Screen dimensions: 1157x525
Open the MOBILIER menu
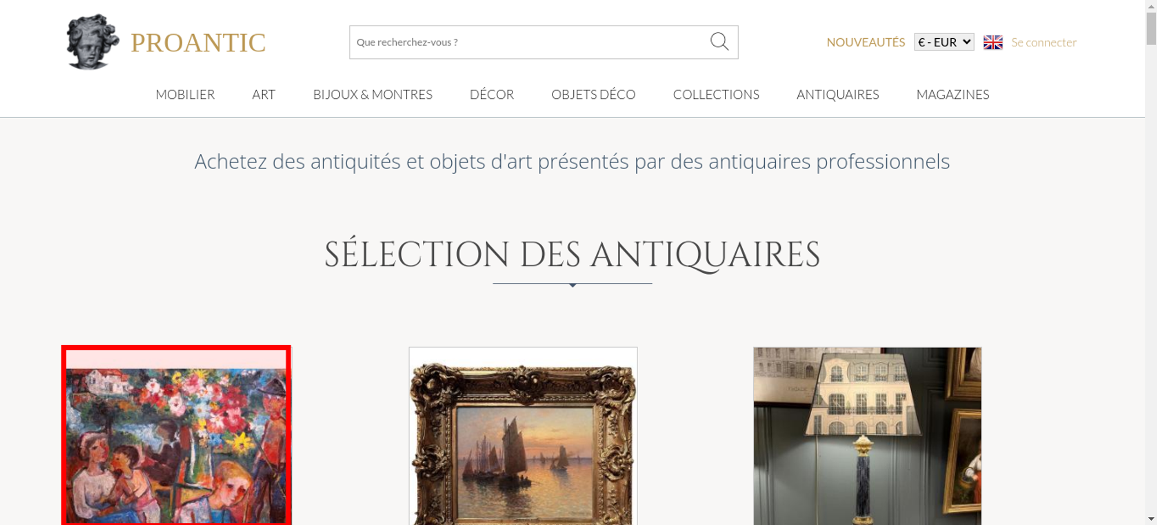click(x=185, y=94)
